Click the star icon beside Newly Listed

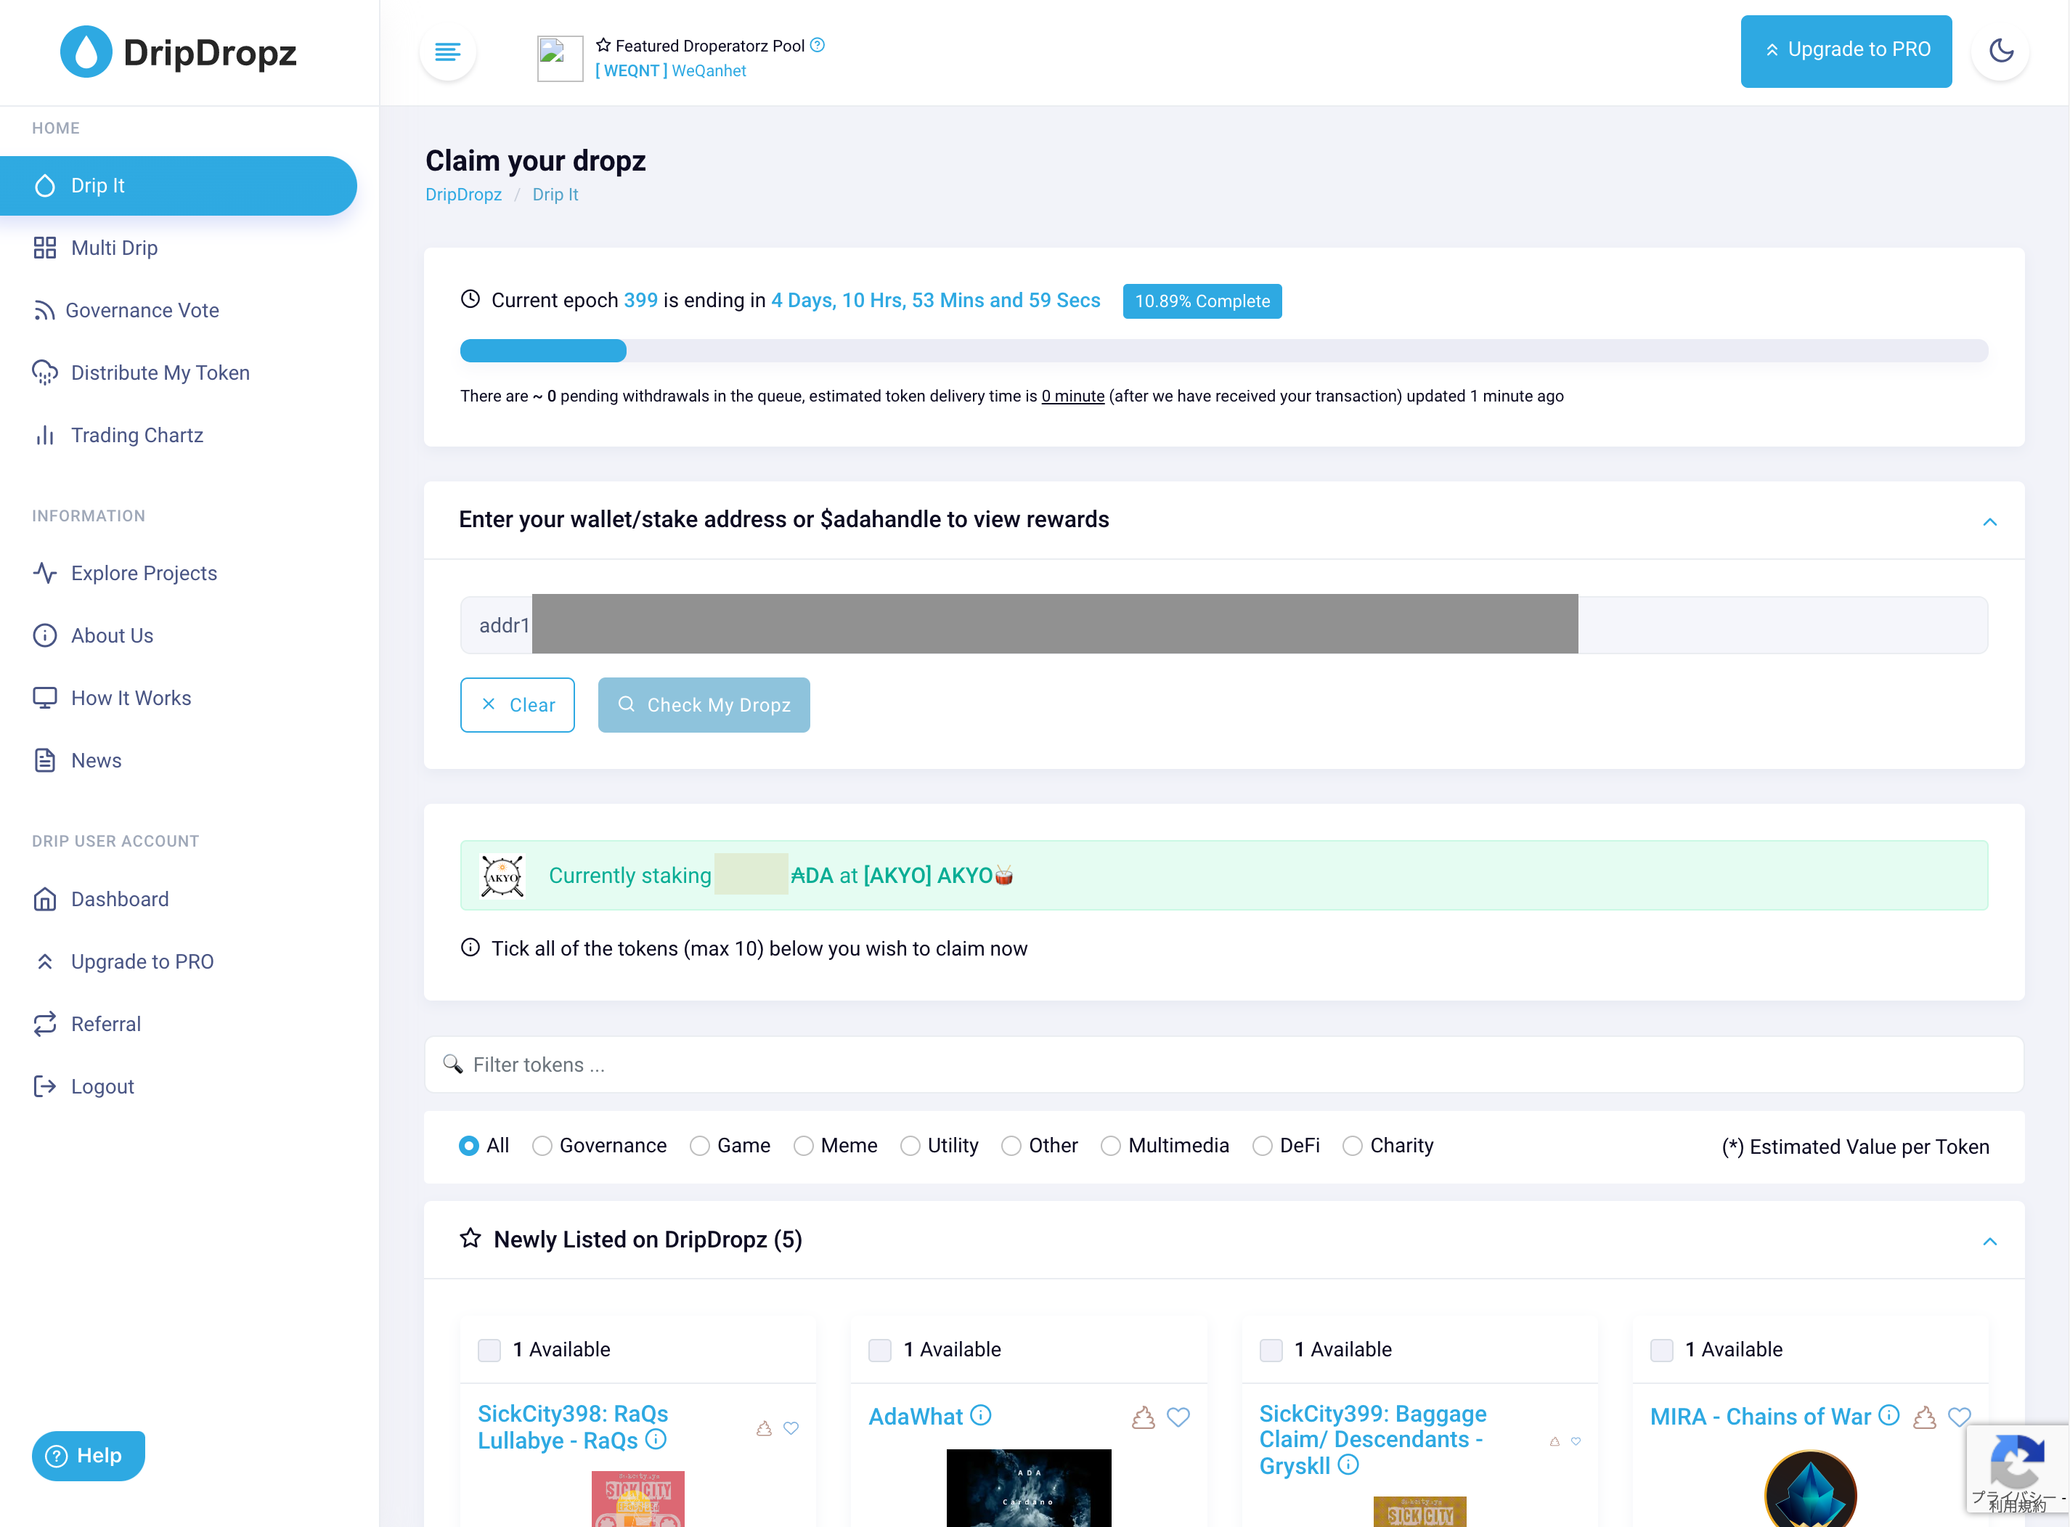point(470,1238)
